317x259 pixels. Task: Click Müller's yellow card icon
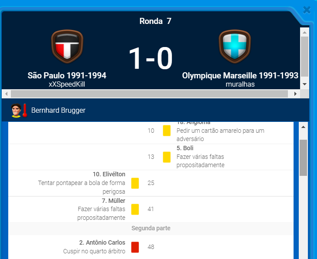135,209
